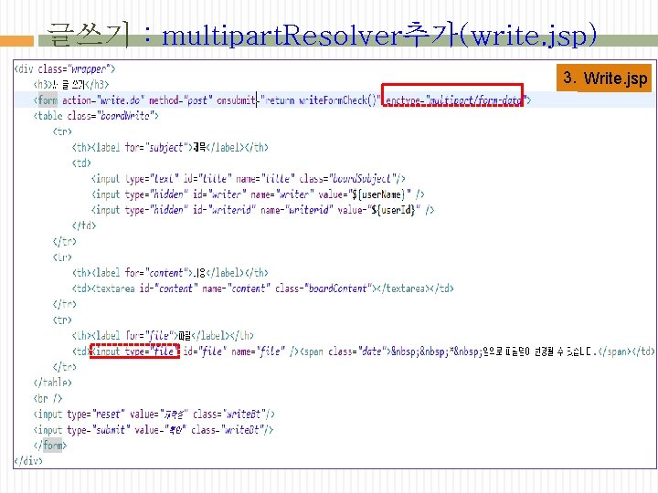Click the ${userId} value text

(x=394, y=210)
